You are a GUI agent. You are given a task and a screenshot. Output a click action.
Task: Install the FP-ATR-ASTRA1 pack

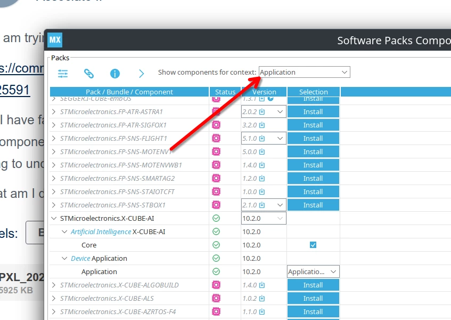[x=313, y=112]
